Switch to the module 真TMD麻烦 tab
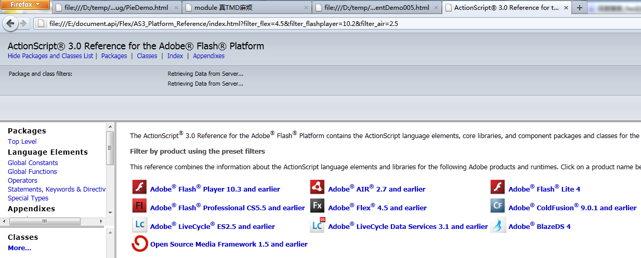The image size is (641, 258). (246, 8)
